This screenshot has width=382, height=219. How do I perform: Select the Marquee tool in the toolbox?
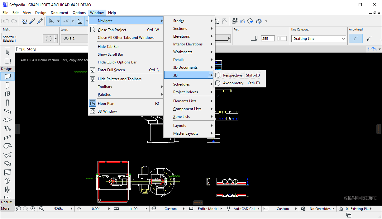[7, 61]
